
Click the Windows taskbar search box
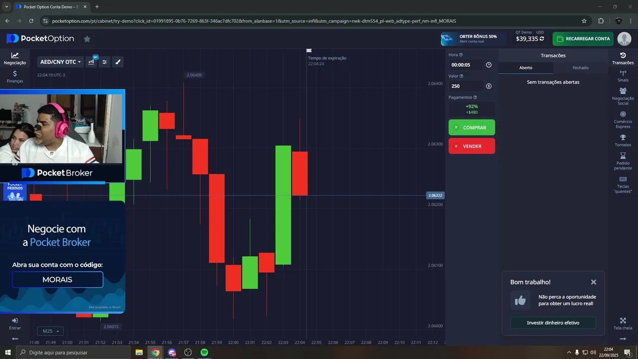(x=73, y=353)
